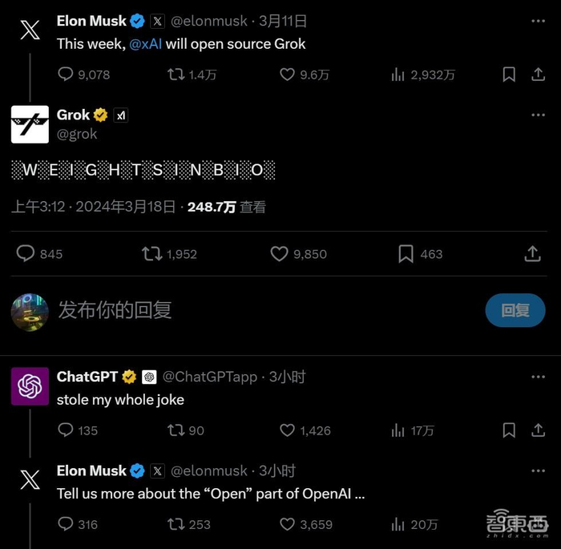
Task: Open Grok's profile avatar
Action: click(x=30, y=124)
